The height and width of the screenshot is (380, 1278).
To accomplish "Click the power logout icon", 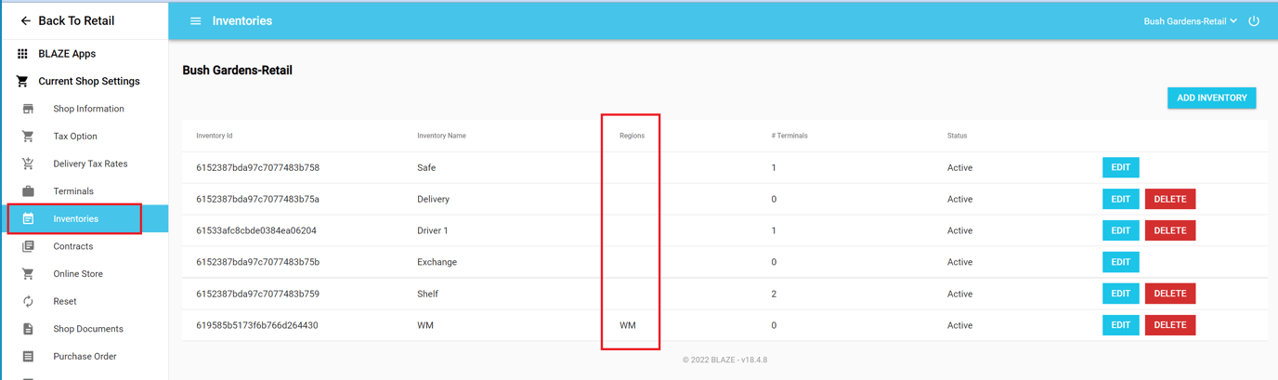I will coord(1254,20).
